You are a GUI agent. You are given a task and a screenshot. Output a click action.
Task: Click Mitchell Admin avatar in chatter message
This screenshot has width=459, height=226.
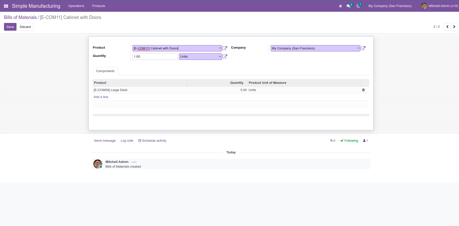(x=98, y=164)
